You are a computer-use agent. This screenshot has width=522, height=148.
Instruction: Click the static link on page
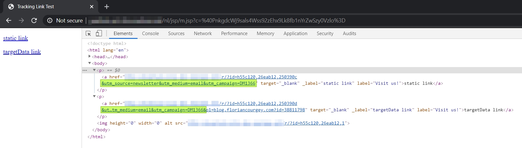15,38
